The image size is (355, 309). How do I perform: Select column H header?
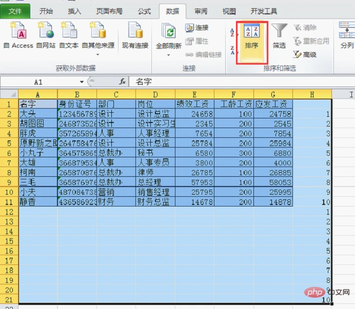[x=312, y=94]
